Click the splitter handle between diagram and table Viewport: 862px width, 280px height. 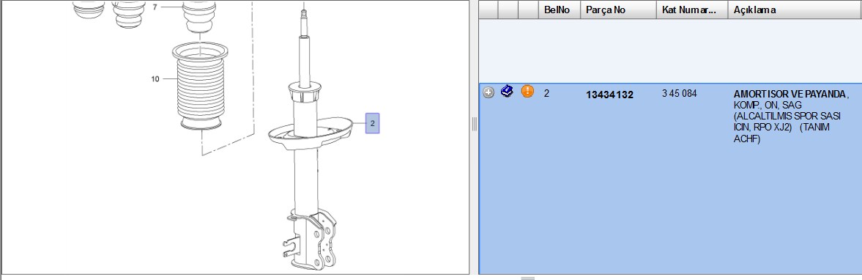pyautogui.click(x=474, y=125)
